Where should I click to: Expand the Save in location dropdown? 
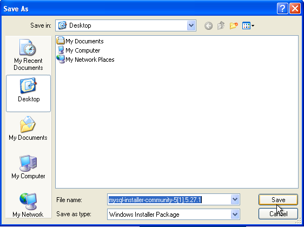coord(191,25)
